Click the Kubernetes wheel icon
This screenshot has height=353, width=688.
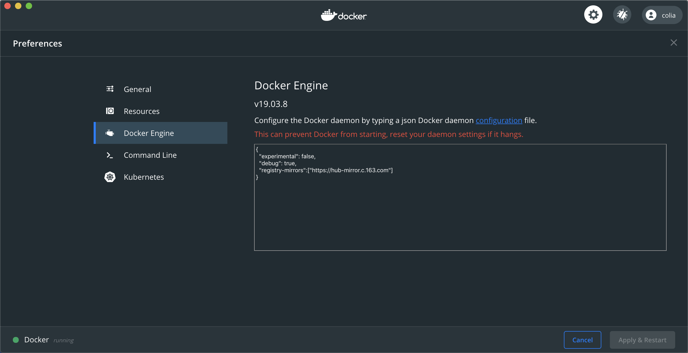point(110,177)
